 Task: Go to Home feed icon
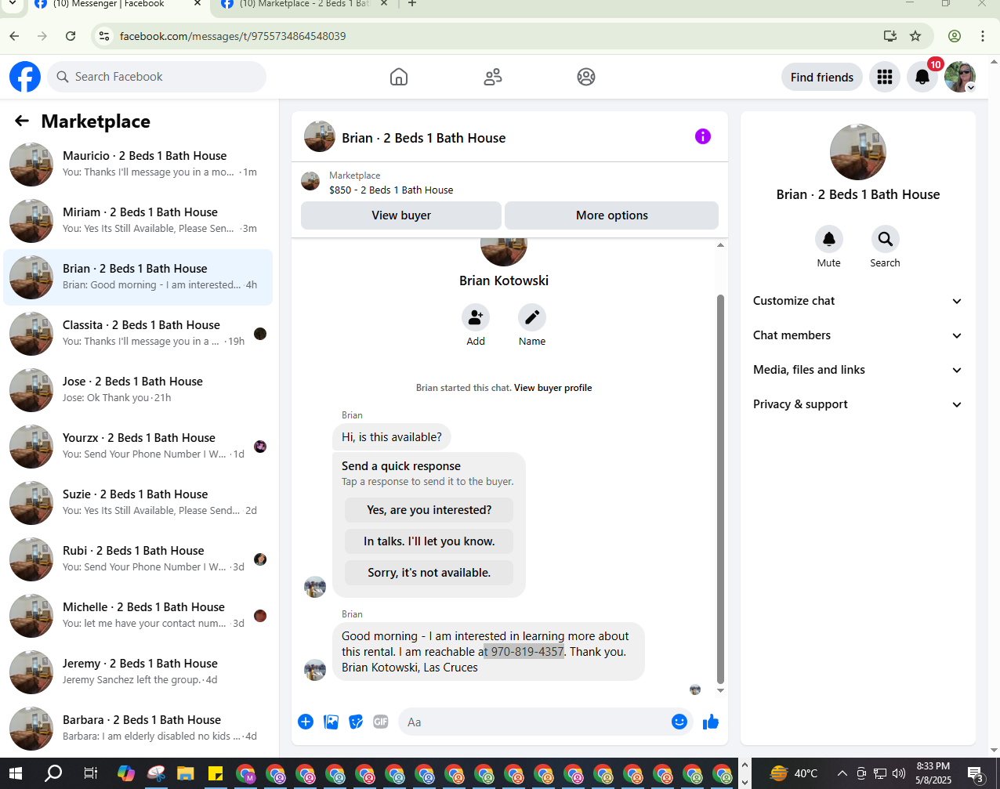pyautogui.click(x=399, y=77)
